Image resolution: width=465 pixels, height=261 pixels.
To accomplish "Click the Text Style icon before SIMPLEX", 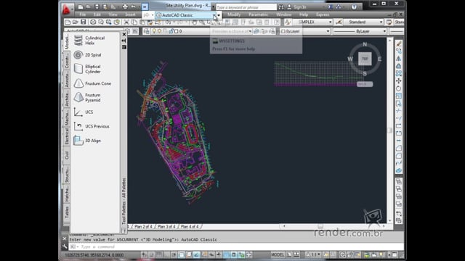I will [288, 22].
